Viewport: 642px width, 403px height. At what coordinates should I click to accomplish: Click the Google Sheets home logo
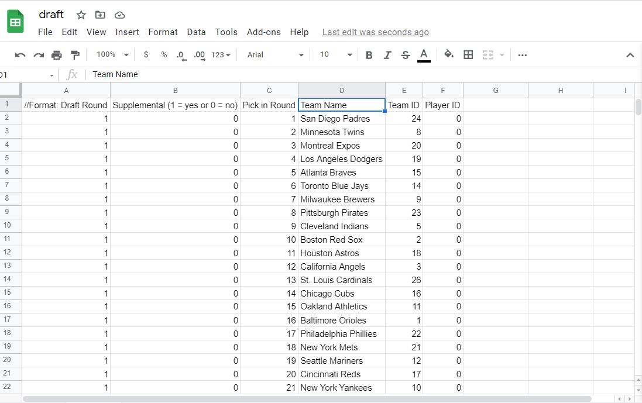(15, 22)
